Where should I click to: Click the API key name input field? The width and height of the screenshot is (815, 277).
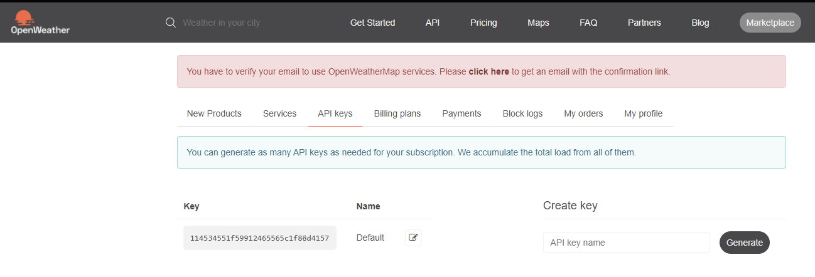click(627, 243)
